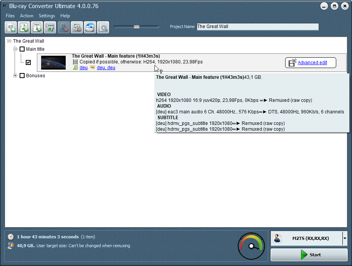Click the '1 hour 43 minutes 3 seconds' status text
The height and width of the screenshot is (266, 352).
(x=48, y=237)
